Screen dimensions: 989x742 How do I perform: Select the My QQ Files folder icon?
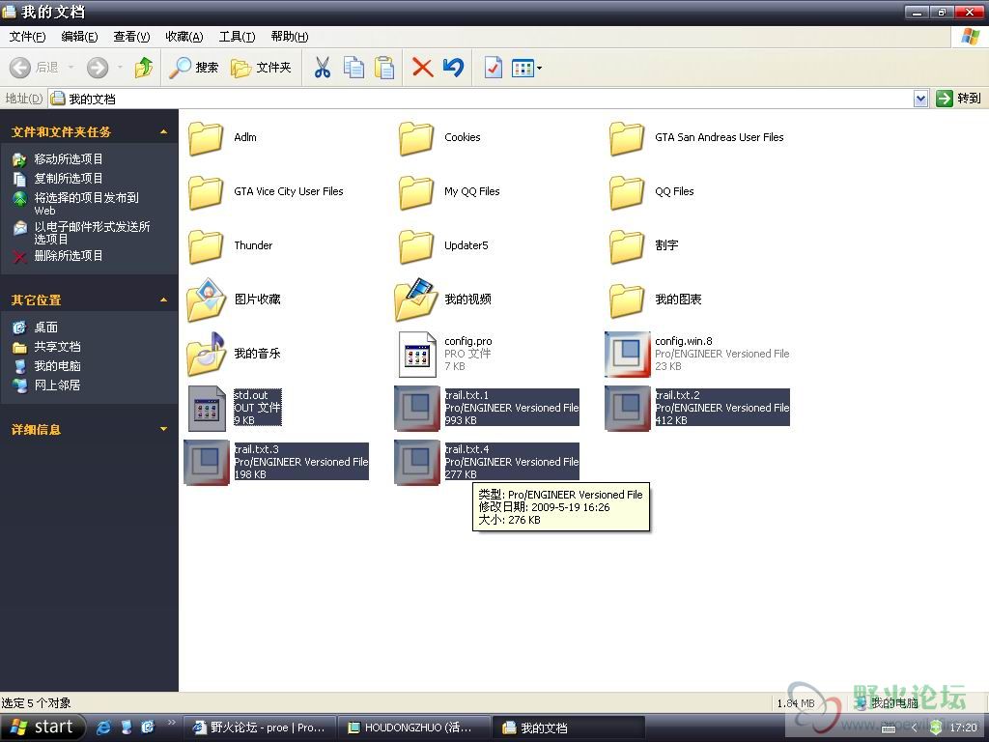point(416,192)
